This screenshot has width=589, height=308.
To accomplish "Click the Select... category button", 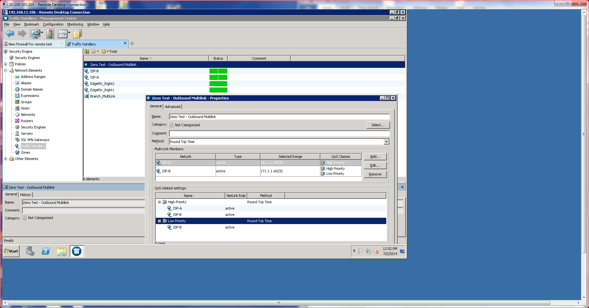I will point(378,125).
